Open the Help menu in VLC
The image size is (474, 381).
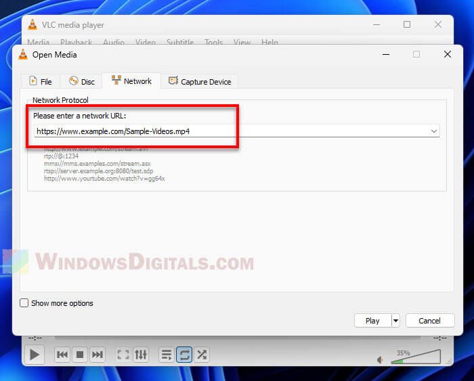tap(270, 42)
